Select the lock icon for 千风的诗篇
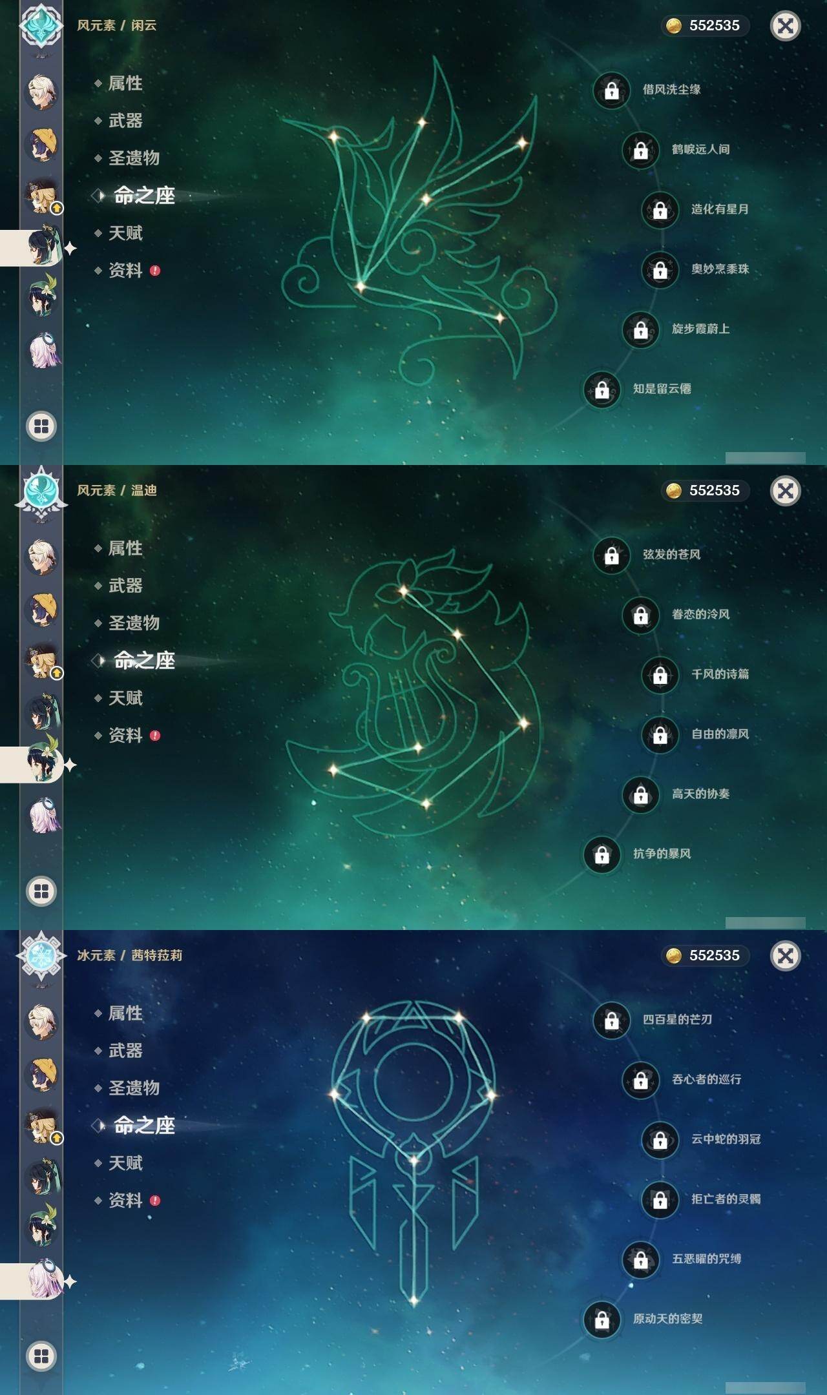 660,675
